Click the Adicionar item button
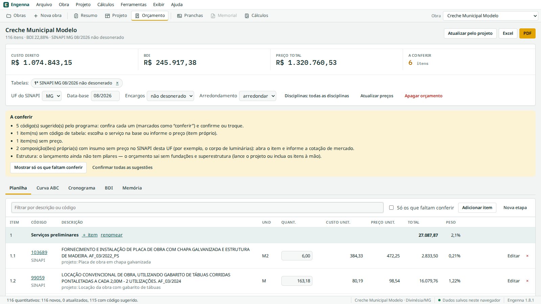The height and width of the screenshot is (304, 541). tap(477, 208)
